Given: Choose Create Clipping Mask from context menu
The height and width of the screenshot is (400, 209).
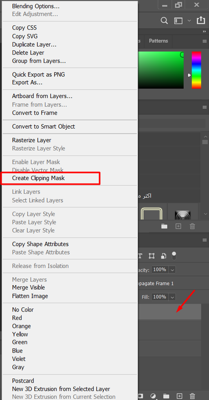Looking at the screenshot, I should (x=38, y=178).
